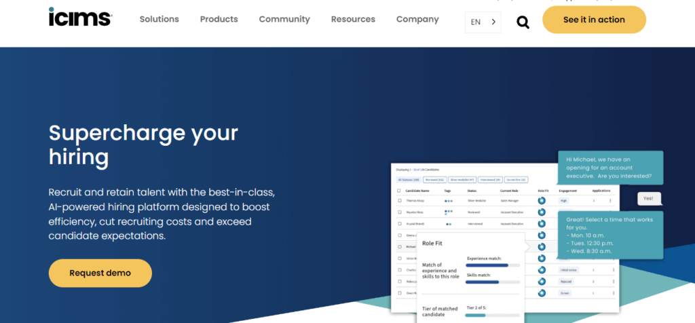The width and height of the screenshot is (695, 323).
Task: Check the Krystal Brandt row checkbox
Action: (400, 224)
